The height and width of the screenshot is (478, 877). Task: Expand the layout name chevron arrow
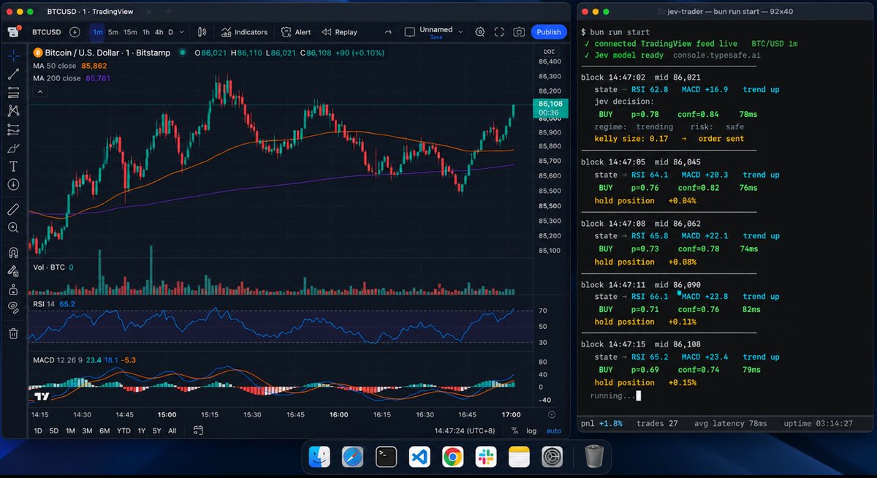click(x=460, y=31)
